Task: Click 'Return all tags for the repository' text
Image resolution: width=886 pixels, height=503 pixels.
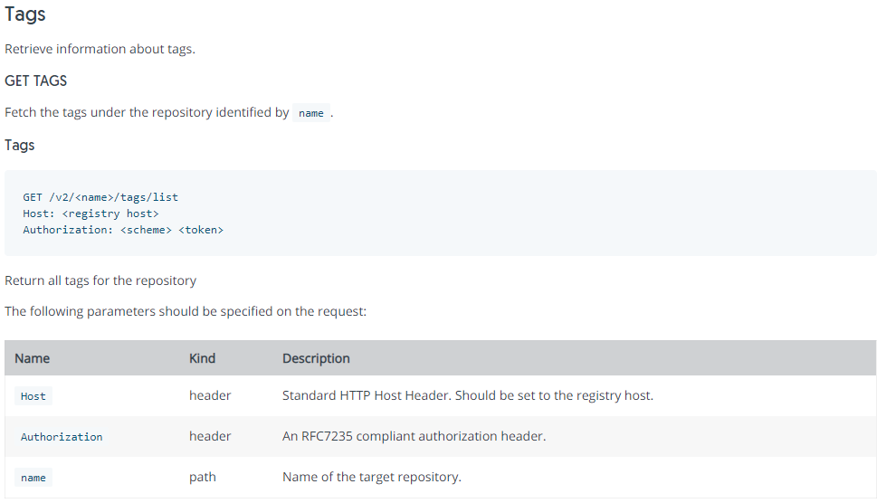Action: (100, 280)
